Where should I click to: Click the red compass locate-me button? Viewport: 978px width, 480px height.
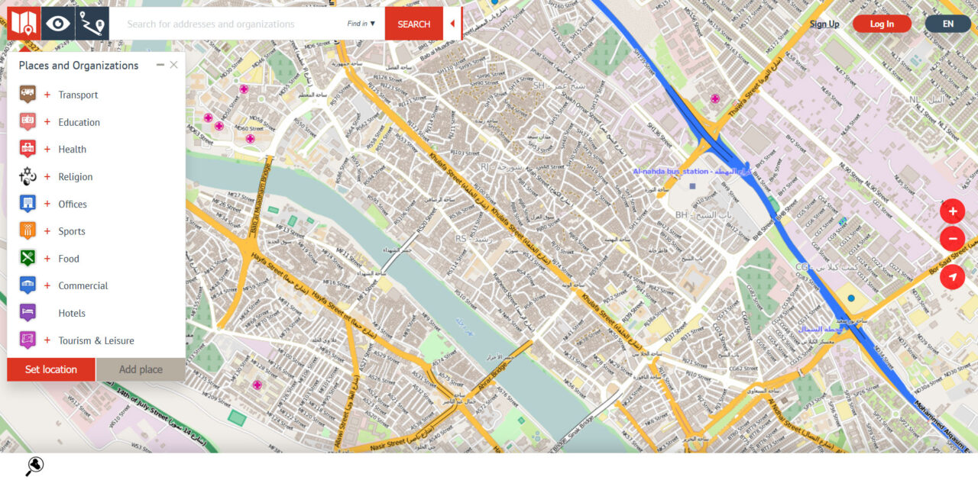pyautogui.click(x=952, y=276)
